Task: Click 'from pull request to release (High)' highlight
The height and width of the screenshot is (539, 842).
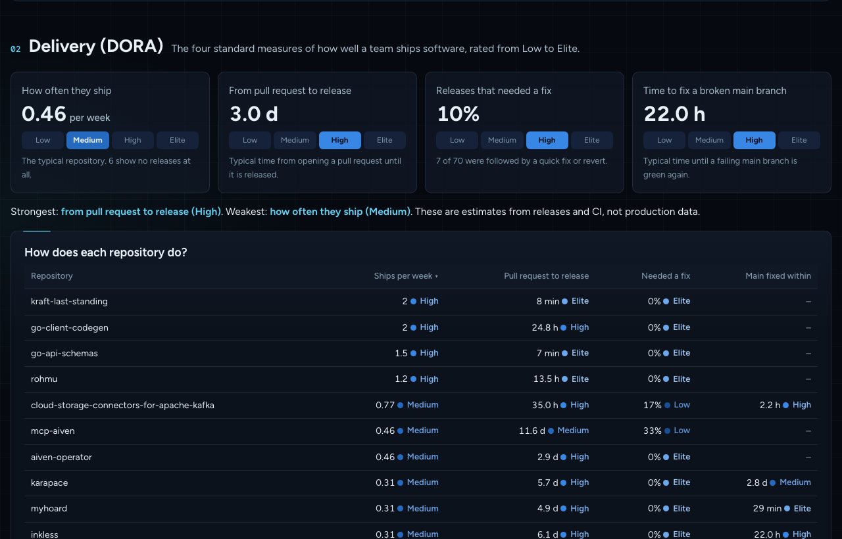Action: (x=141, y=212)
